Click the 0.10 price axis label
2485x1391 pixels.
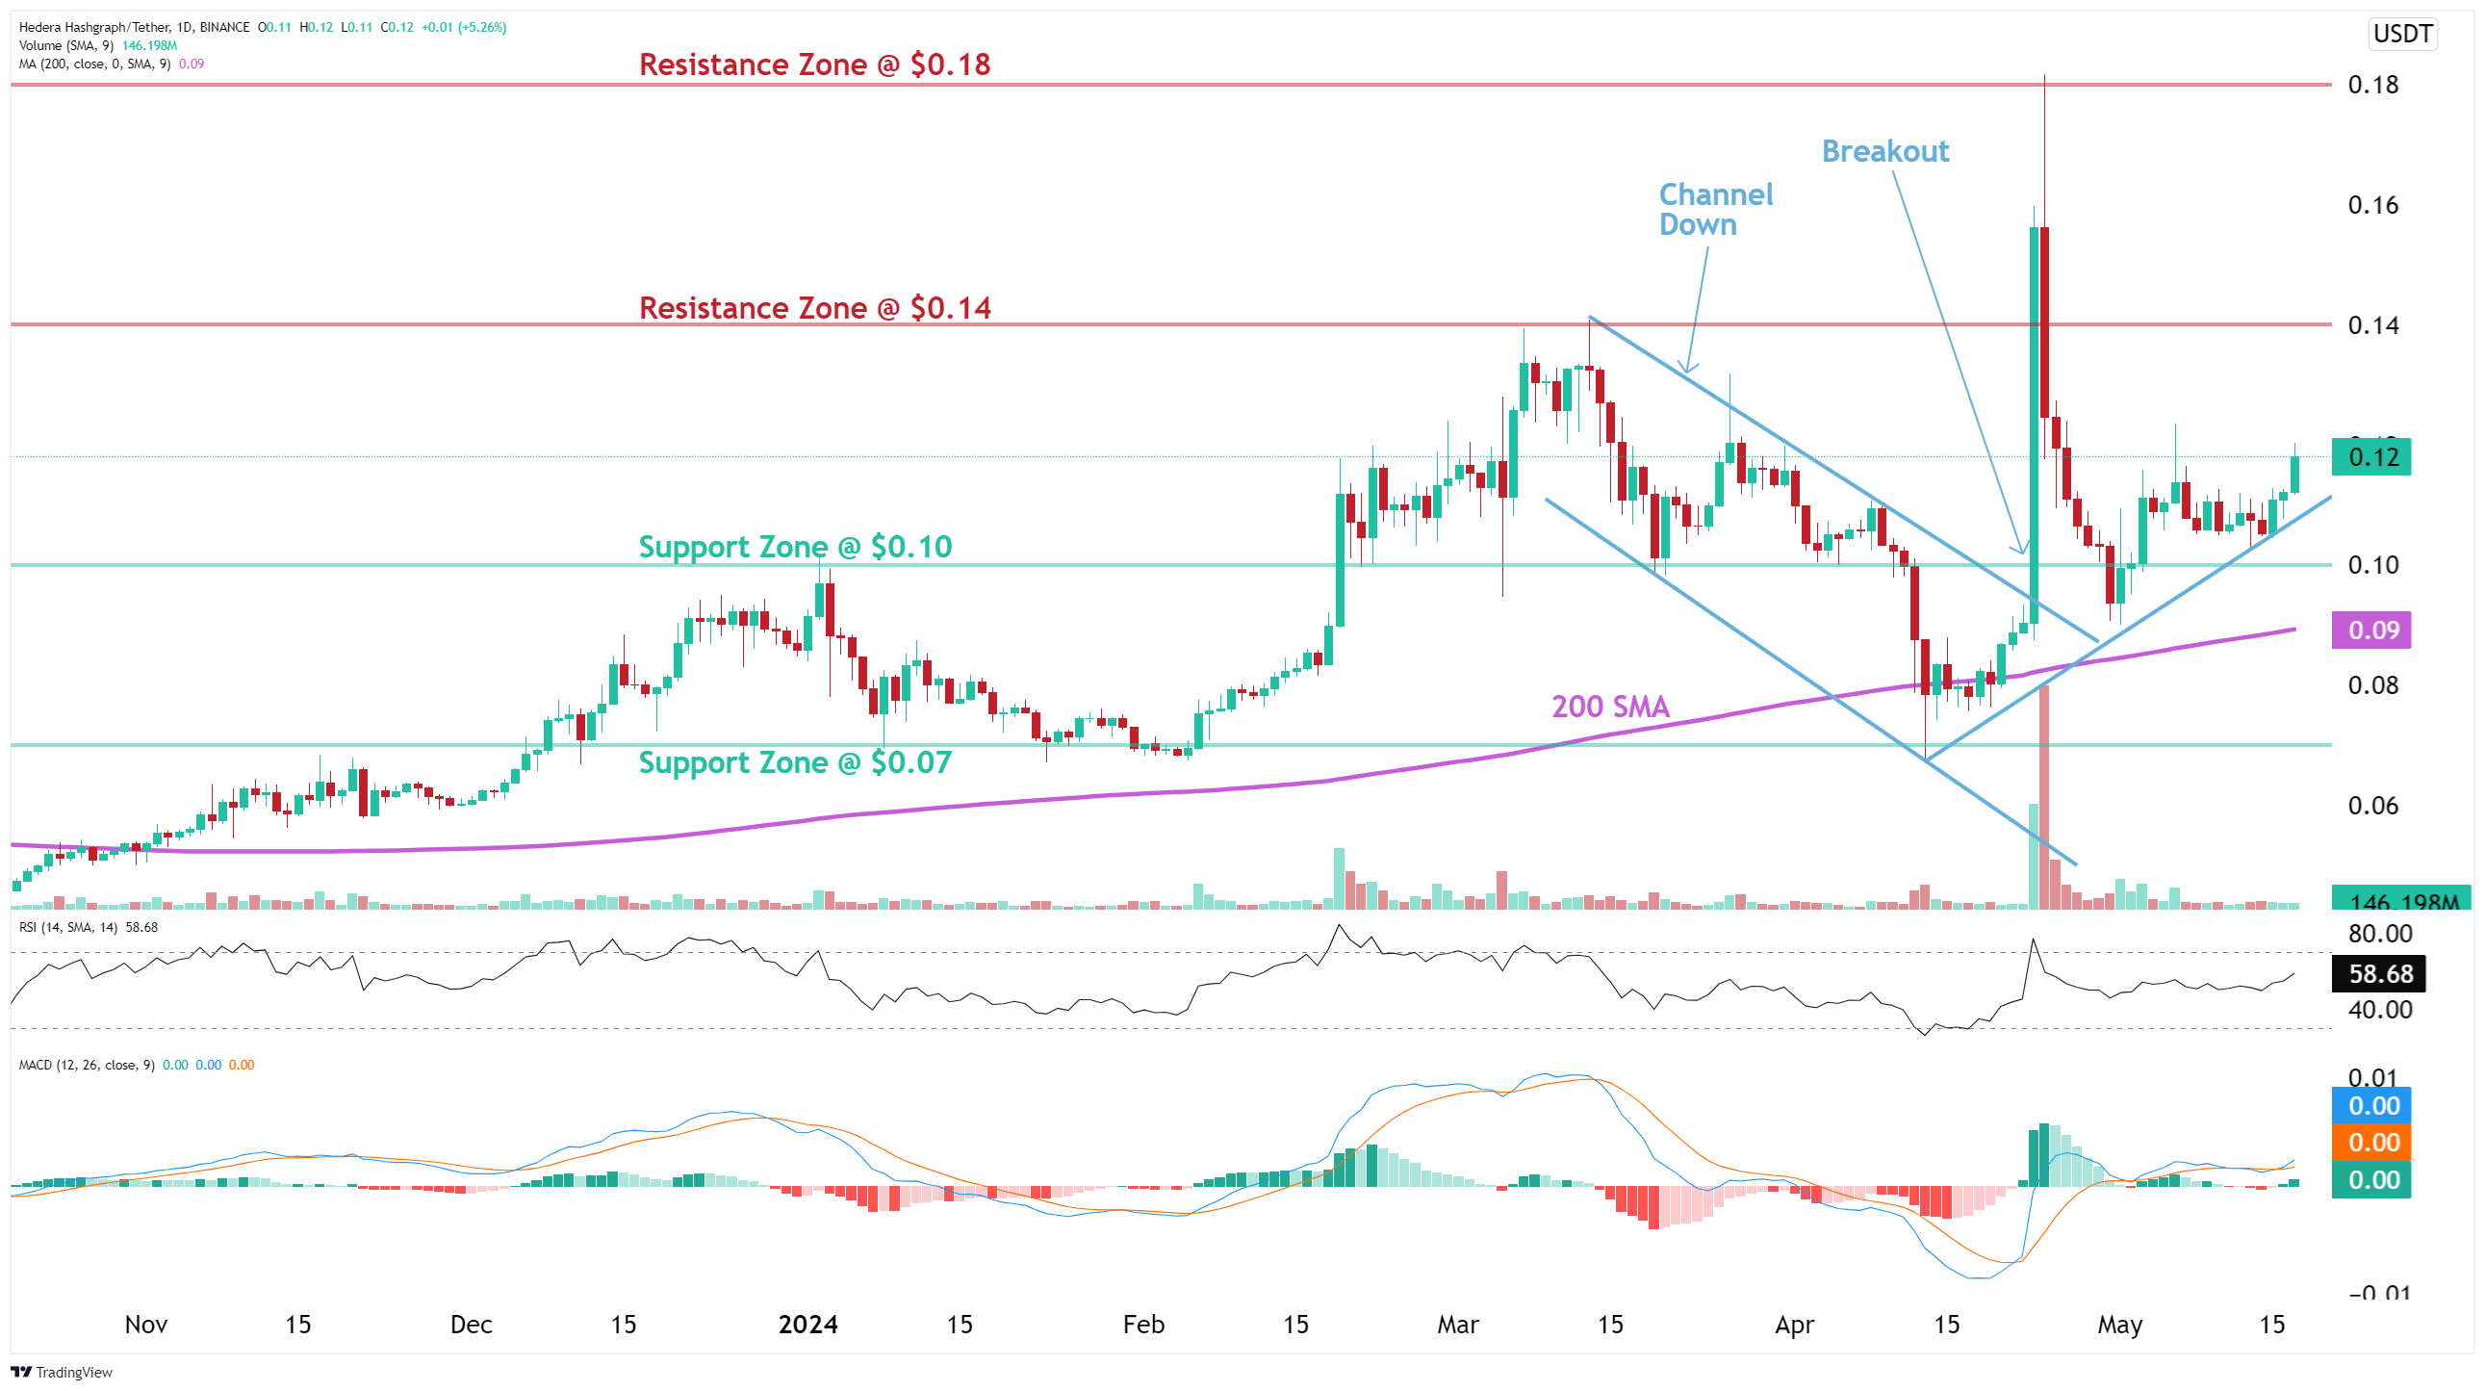coord(2373,564)
